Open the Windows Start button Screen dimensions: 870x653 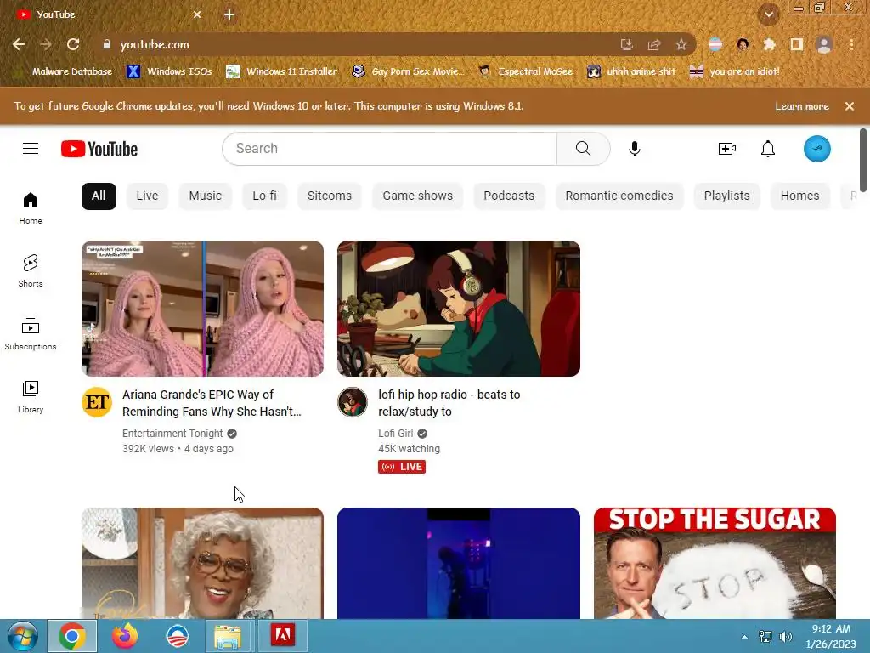(22, 636)
